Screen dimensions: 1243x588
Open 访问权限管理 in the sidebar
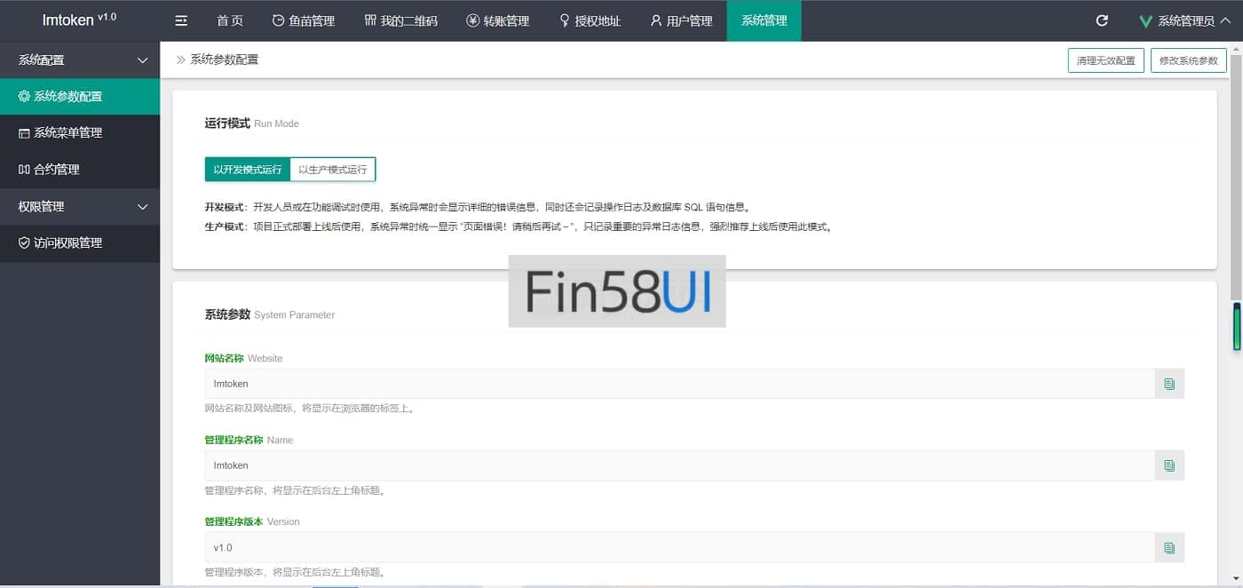point(68,242)
